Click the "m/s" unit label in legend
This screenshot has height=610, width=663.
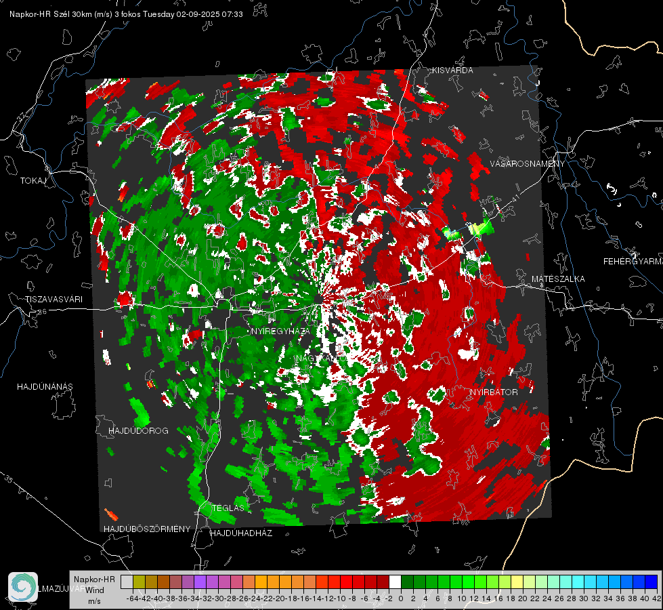point(94,601)
